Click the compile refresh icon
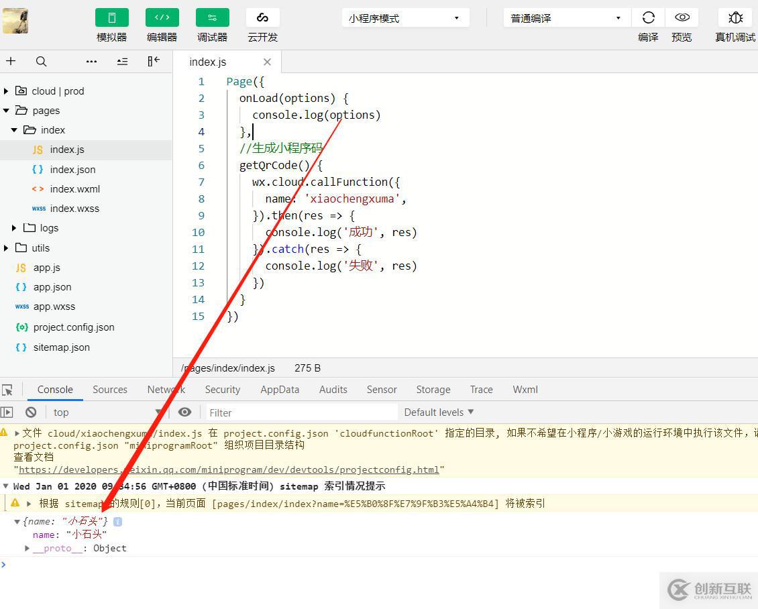758x609 pixels. pos(648,18)
